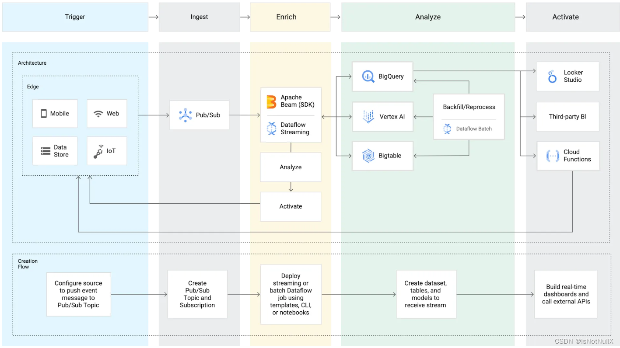The width and height of the screenshot is (620, 348).
Task: Click the Web wifi icon
Action: (x=98, y=114)
